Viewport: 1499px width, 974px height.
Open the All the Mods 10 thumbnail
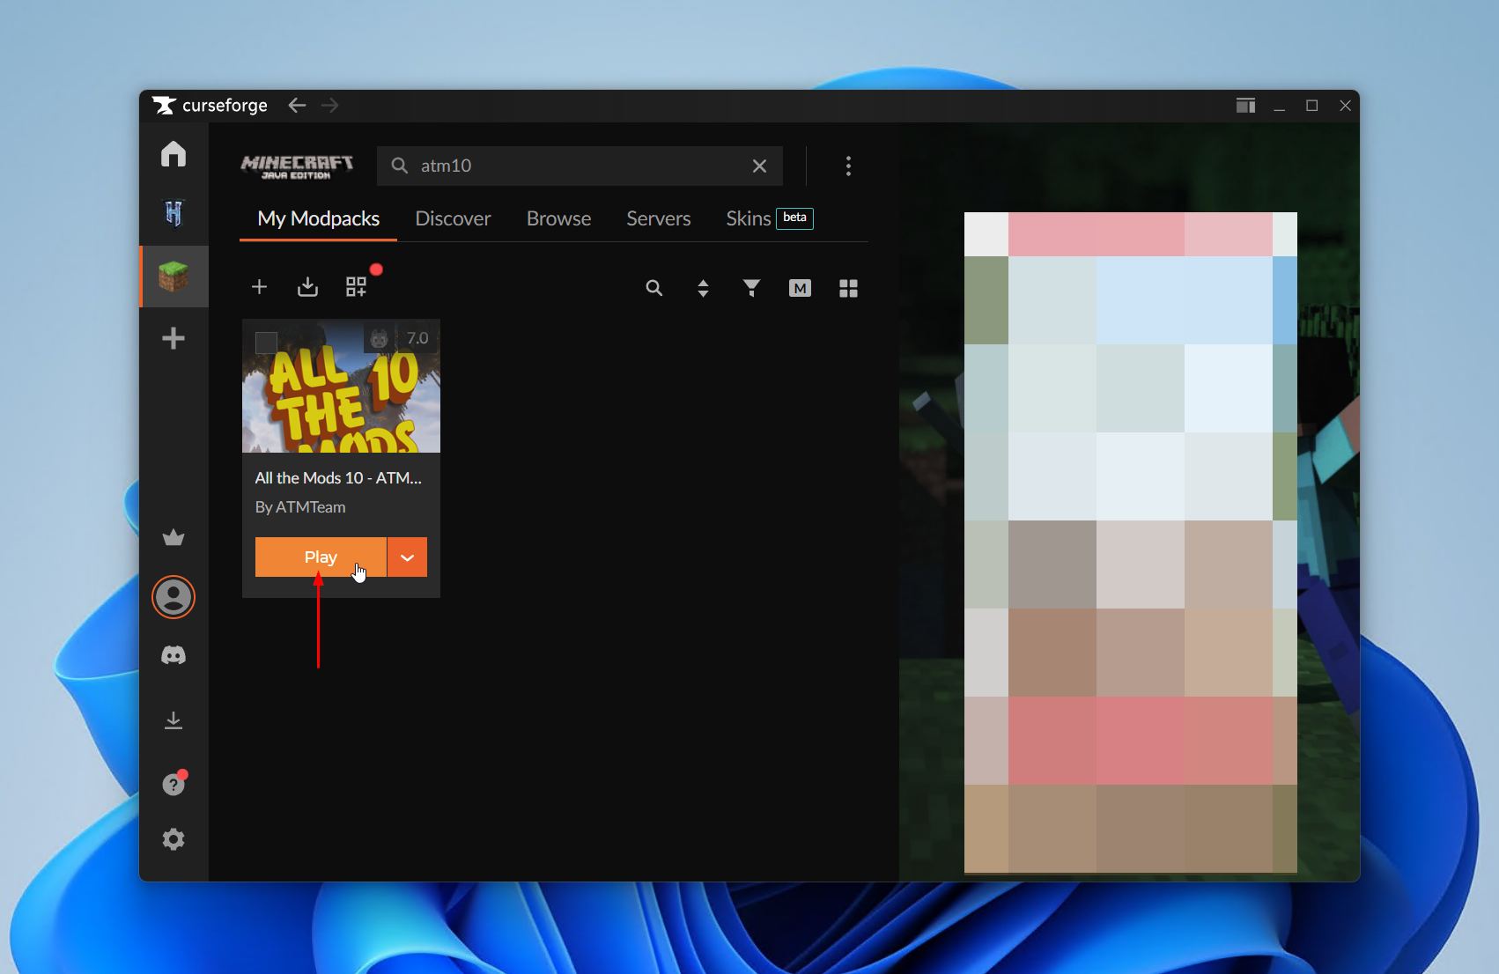[341, 387]
